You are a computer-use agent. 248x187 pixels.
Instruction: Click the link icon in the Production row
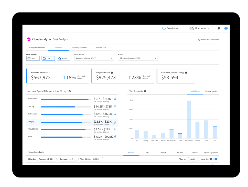pos(115,99)
